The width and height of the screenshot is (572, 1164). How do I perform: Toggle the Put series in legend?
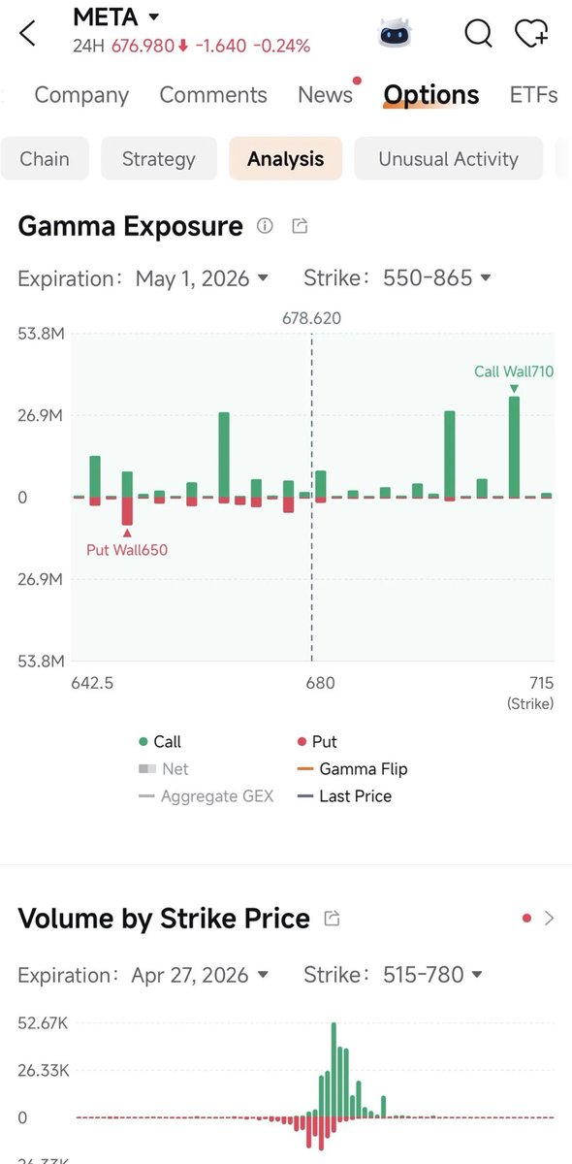317,741
